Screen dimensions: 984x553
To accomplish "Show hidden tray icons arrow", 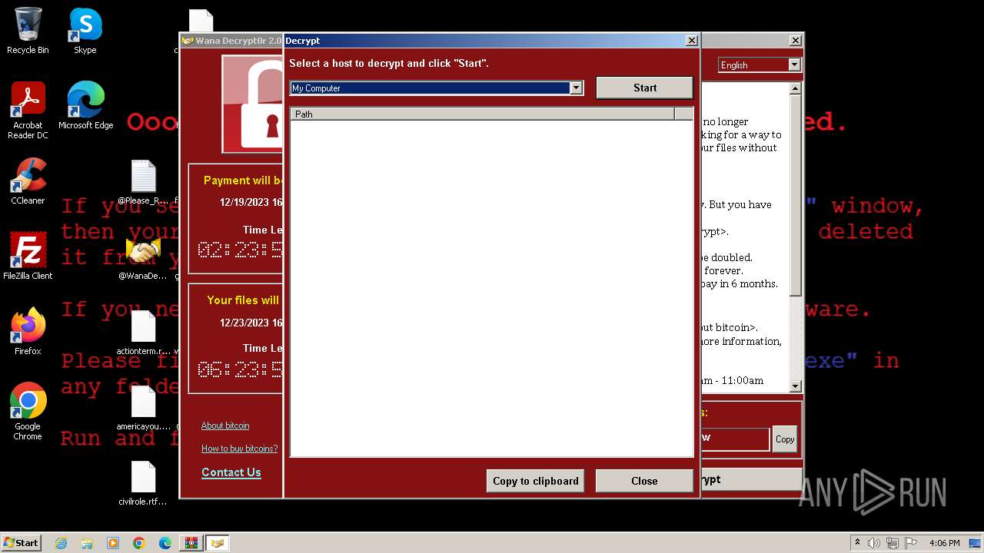I will coord(857,543).
